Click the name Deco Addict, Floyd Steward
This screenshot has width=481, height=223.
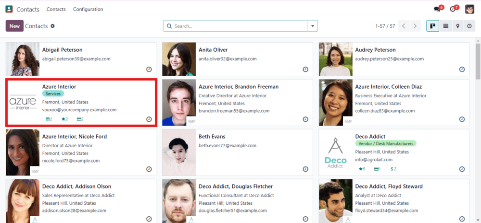tap(389, 187)
